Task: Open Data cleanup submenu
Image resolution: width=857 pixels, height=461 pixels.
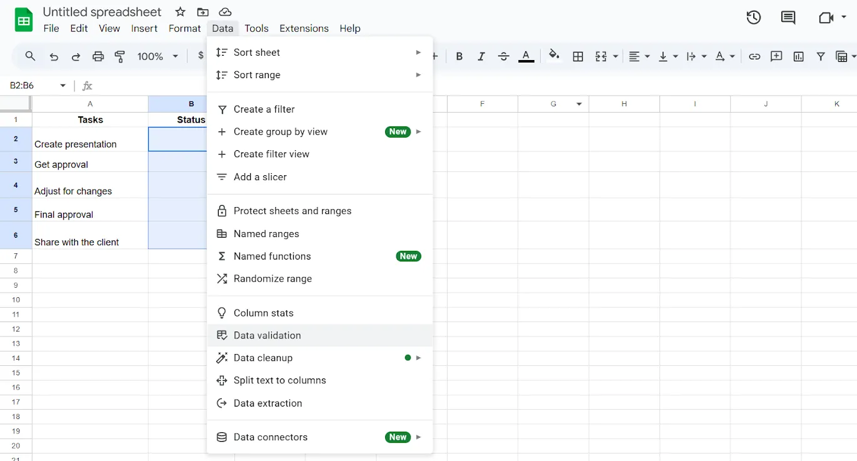Action: (x=319, y=358)
